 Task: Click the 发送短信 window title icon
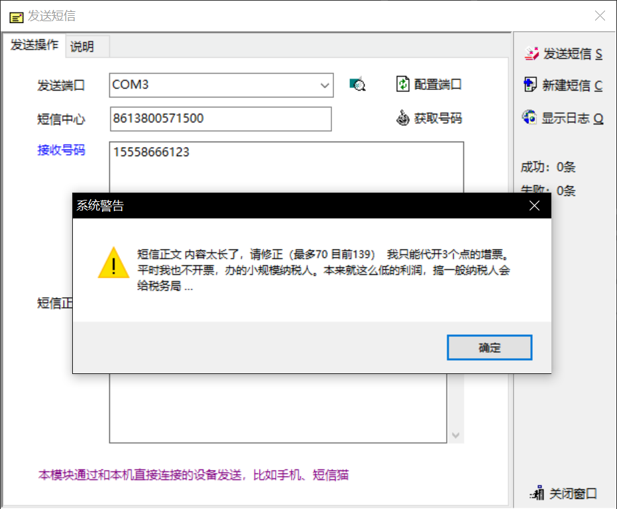16,17
